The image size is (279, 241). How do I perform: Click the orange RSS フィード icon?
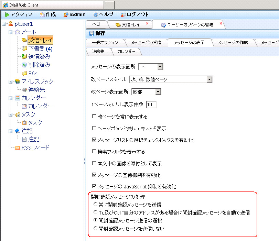(18, 147)
